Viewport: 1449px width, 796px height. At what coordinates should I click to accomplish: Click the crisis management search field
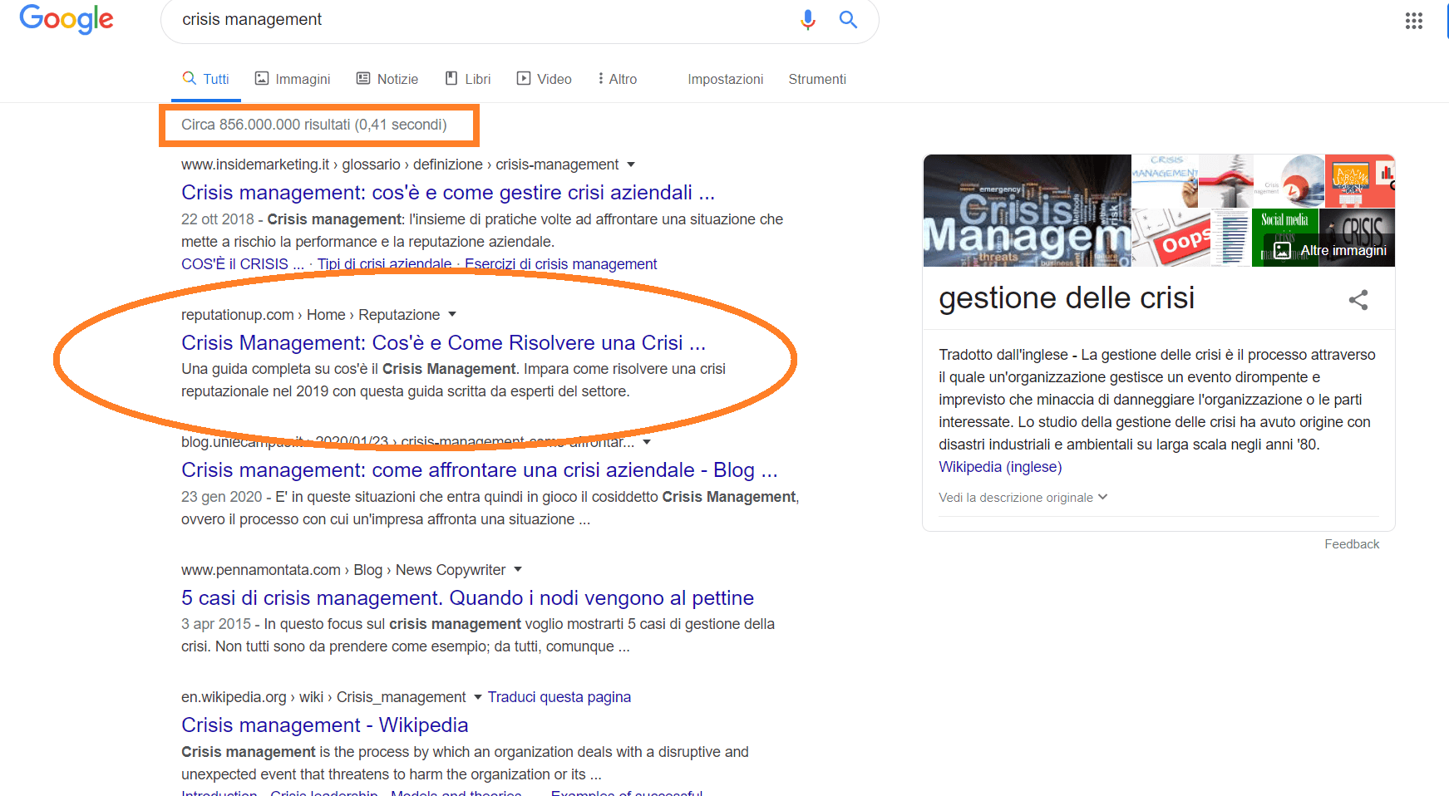[x=474, y=20]
